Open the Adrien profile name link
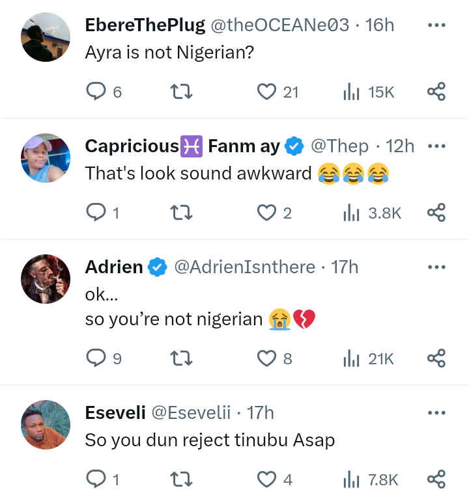This screenshot has height=497, width=469. click(x=114, y=267)
